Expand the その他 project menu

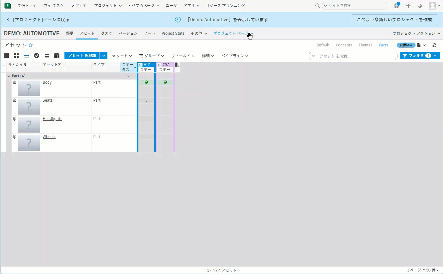(199, 33)
